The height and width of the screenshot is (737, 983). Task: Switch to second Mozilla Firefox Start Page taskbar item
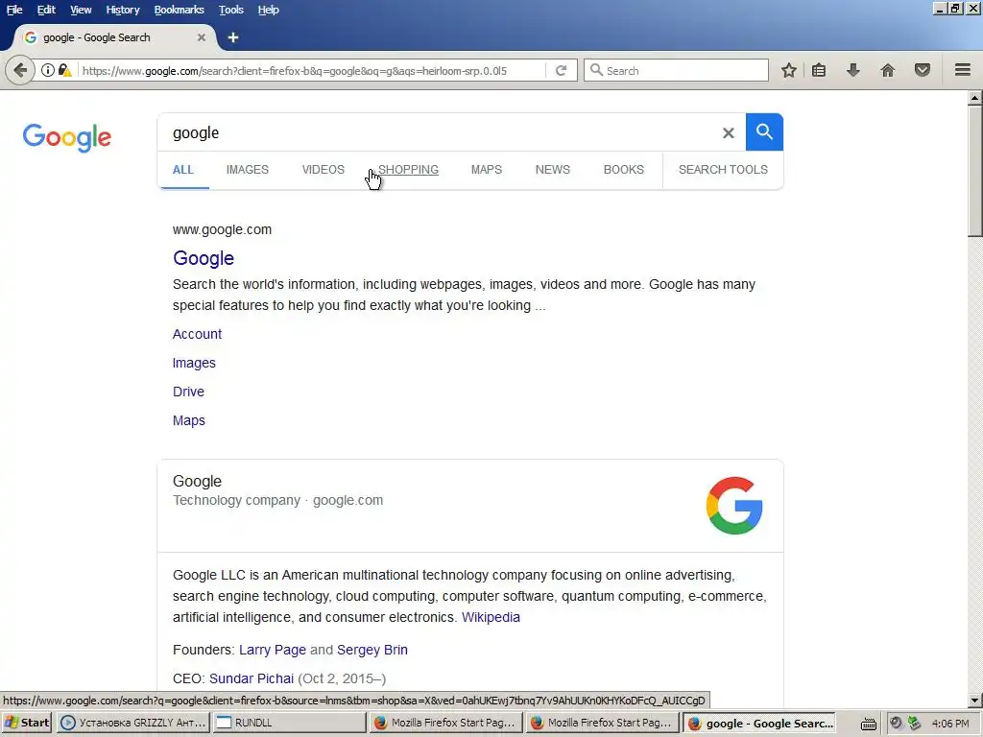[603, 723]
